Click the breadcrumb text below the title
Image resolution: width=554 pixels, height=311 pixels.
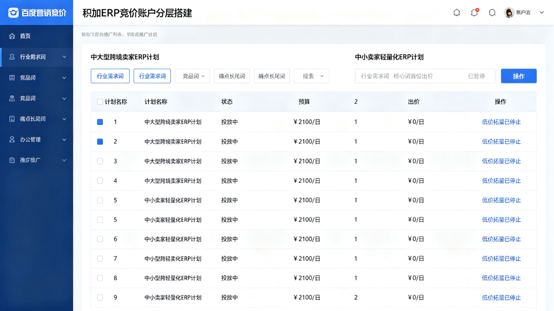[x=119, y=35]
